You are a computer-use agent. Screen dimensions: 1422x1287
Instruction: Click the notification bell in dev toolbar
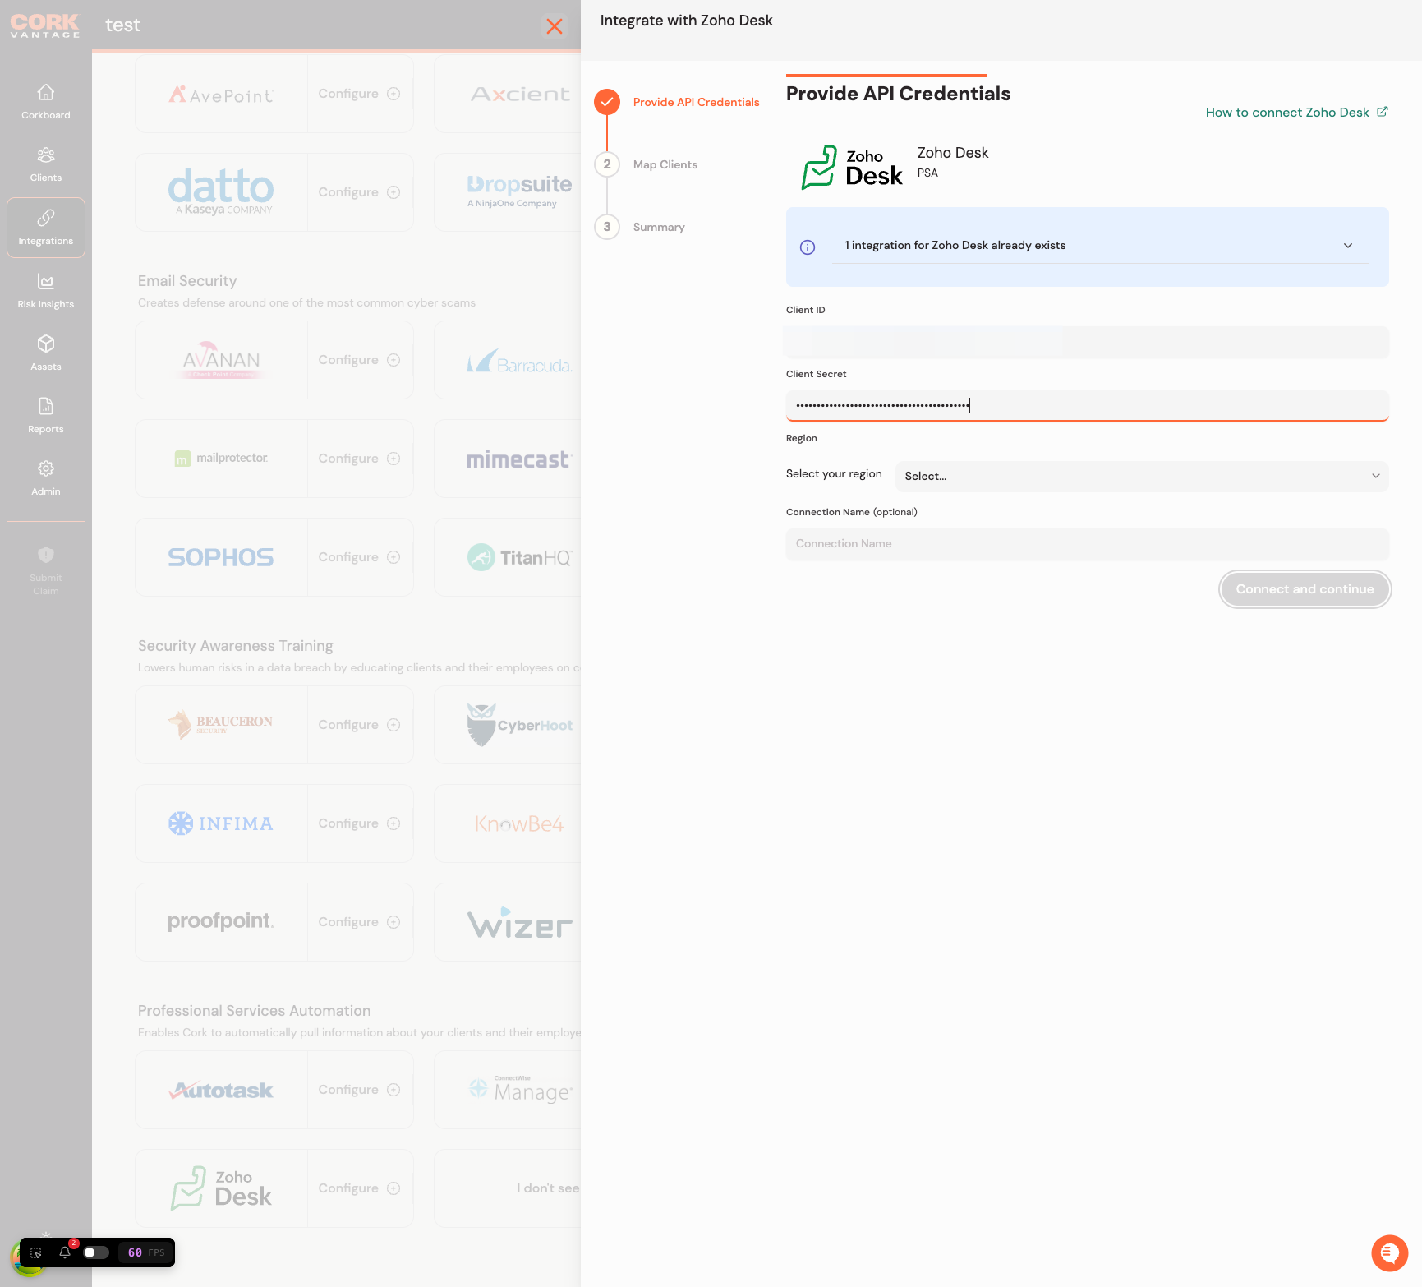tap(65, 1252)
